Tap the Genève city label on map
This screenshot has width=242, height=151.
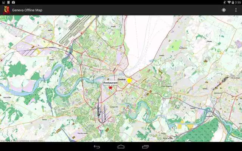point(121,79)
